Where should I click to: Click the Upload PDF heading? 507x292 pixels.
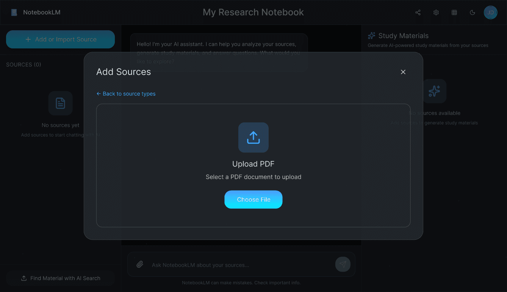[253, 164]
